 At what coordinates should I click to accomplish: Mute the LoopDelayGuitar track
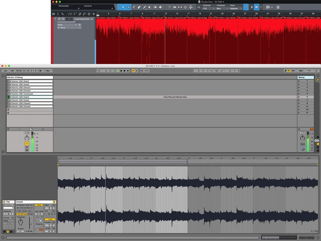(x=59, y=19)
